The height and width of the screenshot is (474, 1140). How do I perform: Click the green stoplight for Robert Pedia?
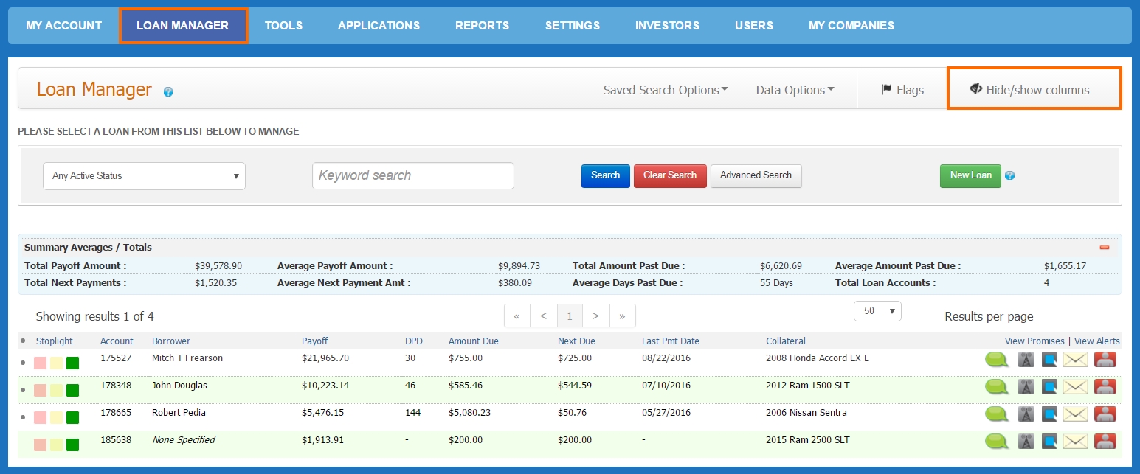pos(72,417)
